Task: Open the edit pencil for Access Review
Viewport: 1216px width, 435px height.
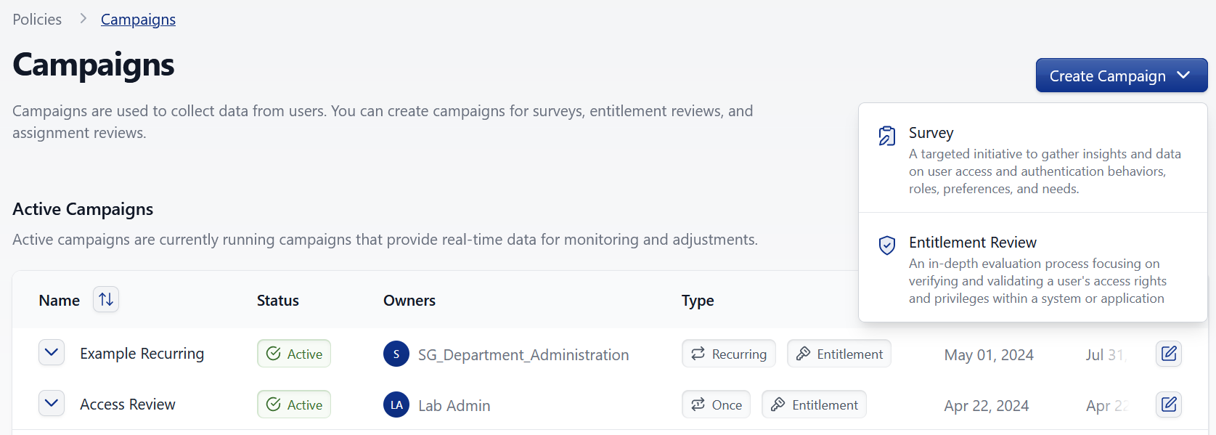Action: click(x=1169, y=404)
